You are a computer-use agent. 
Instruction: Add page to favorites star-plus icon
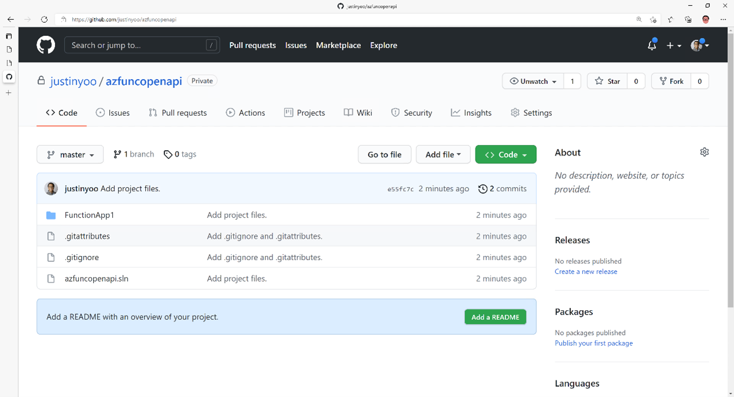point(653,19)
